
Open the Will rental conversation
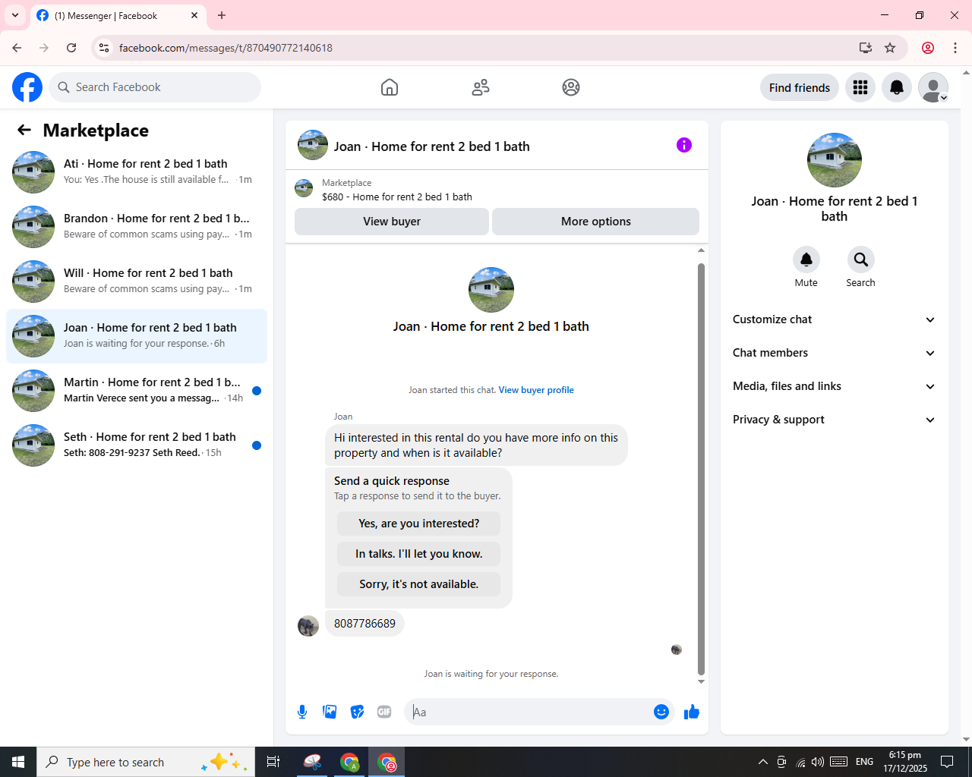pos(137,282)
